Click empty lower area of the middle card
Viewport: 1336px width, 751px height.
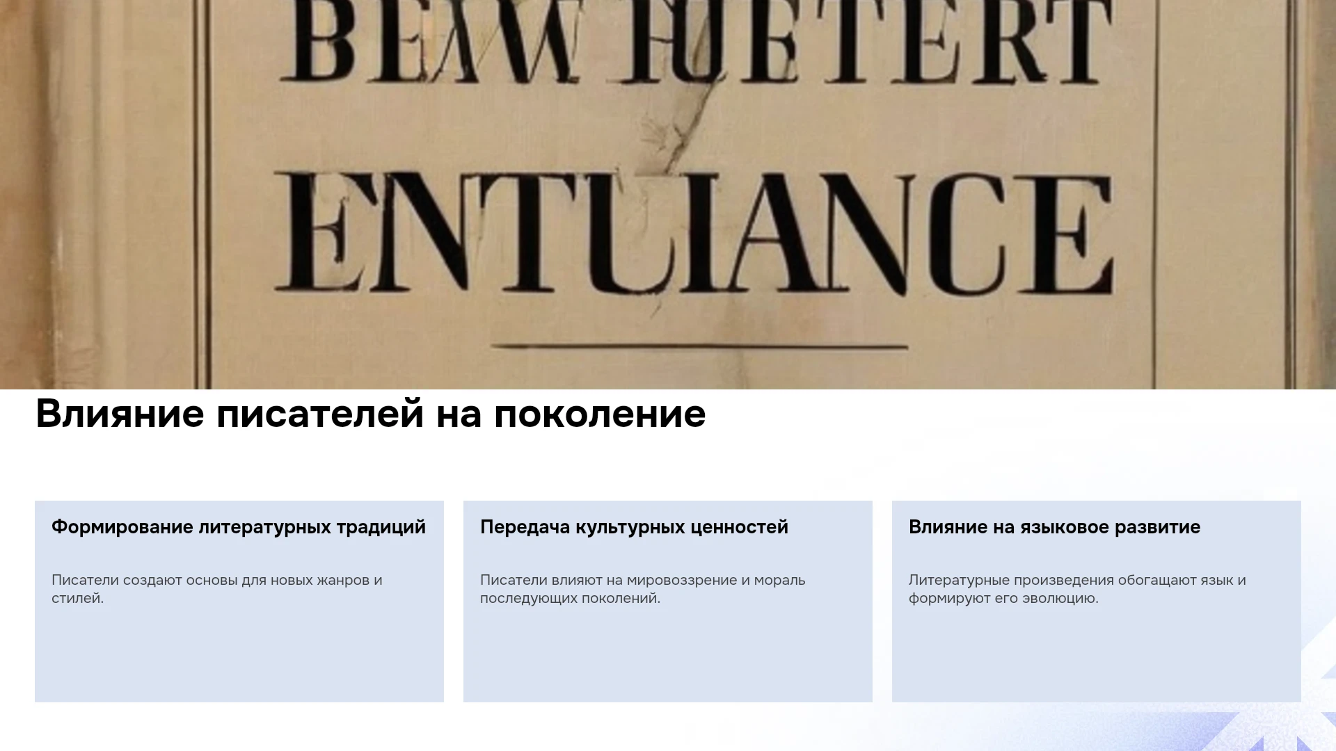(x=667, y=654)
